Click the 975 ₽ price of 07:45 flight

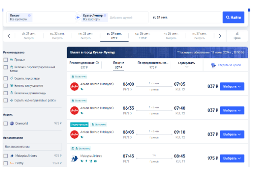213,158
